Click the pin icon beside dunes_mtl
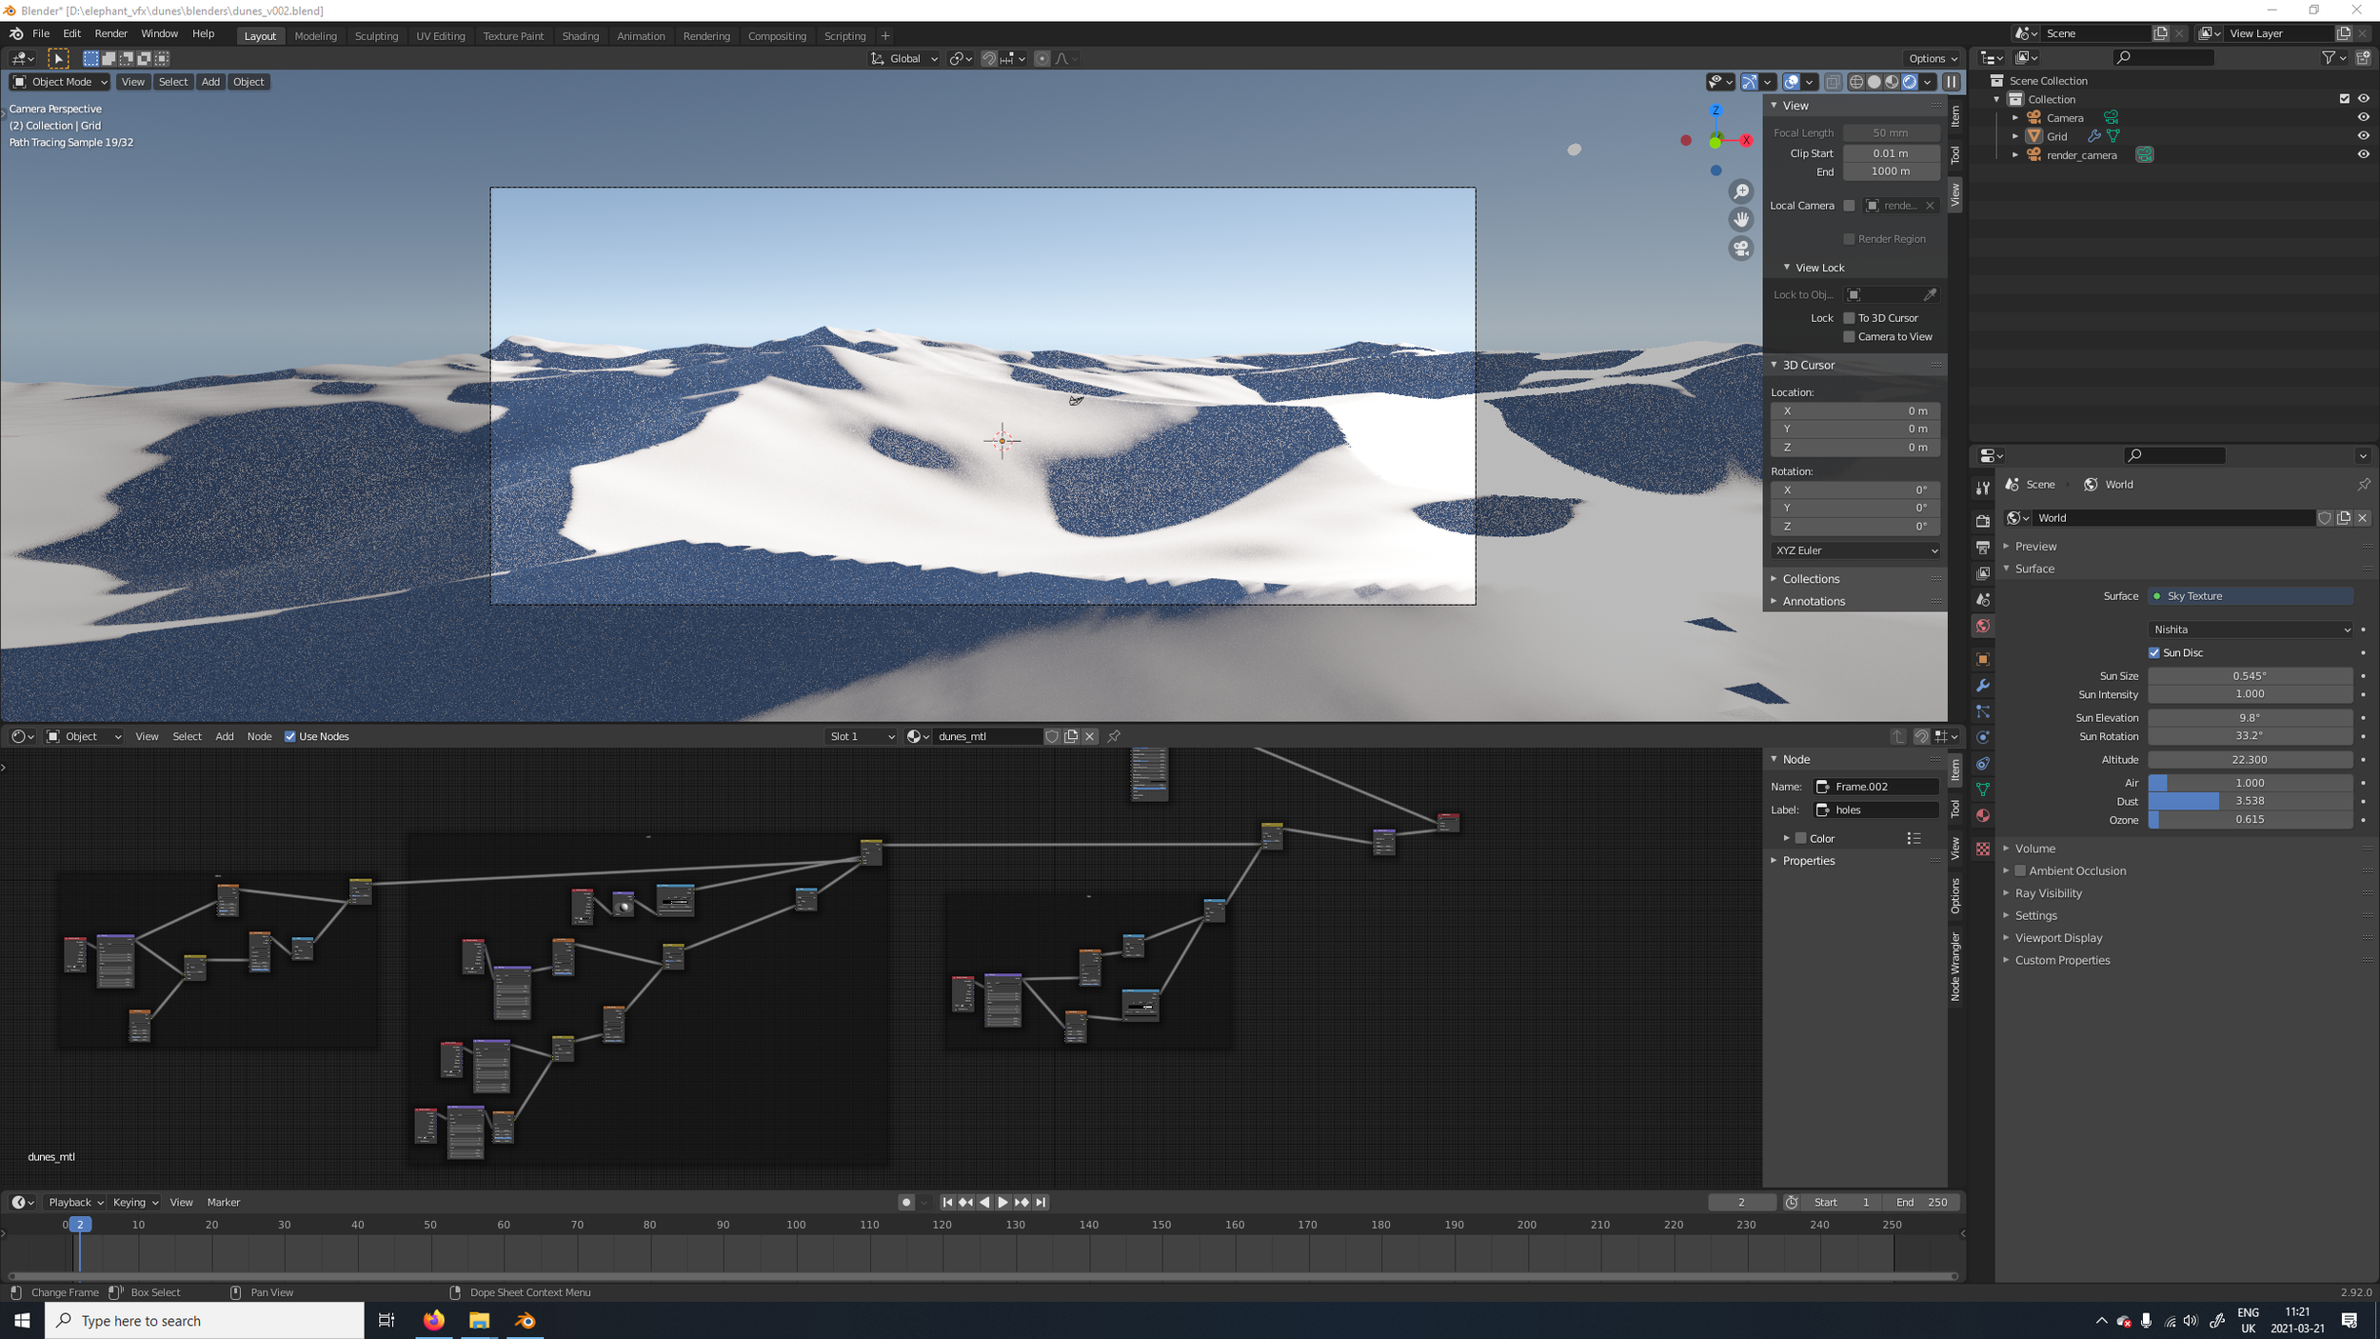The width and height of the screenshot is (2380, 1339). click(1114, 736)
